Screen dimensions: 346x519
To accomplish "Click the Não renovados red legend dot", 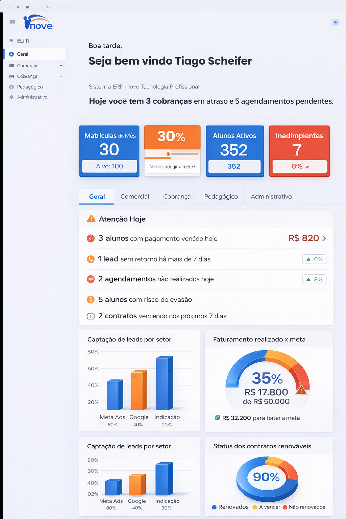I will [285, 507].
